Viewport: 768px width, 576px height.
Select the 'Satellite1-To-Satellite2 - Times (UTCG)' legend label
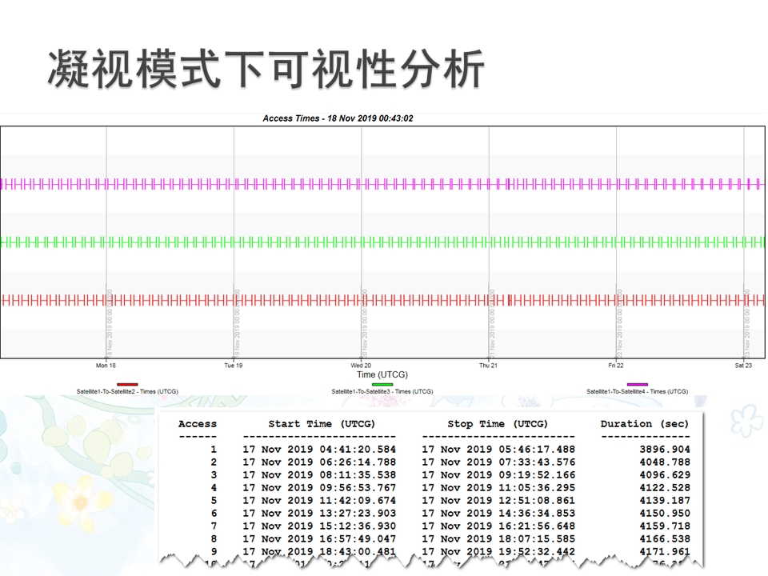click(127, 392)
